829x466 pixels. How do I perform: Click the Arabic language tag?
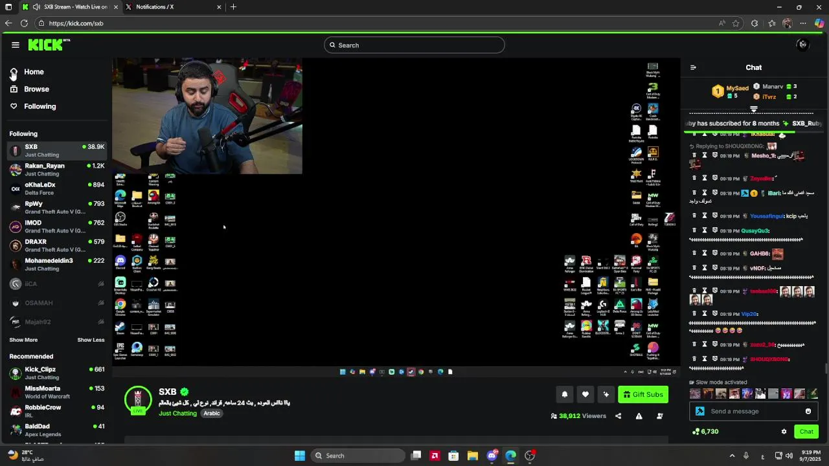(x=212, y=413)
